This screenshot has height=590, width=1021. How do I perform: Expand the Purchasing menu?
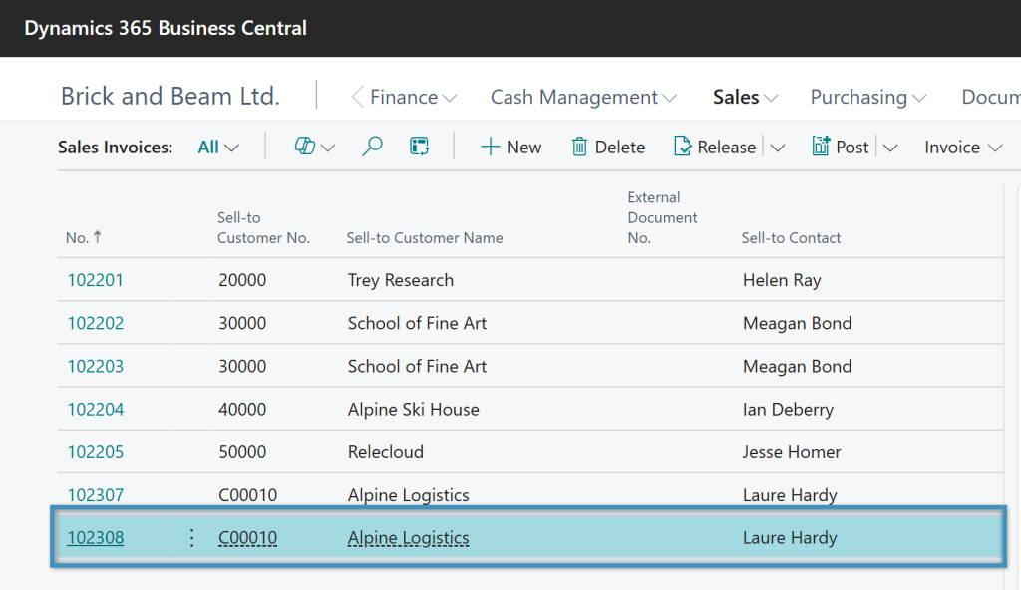(x=868, y=97)
